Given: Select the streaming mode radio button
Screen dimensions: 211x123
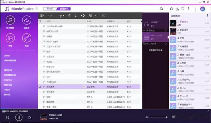Looking at the screenshot, I should click(152, 26).
